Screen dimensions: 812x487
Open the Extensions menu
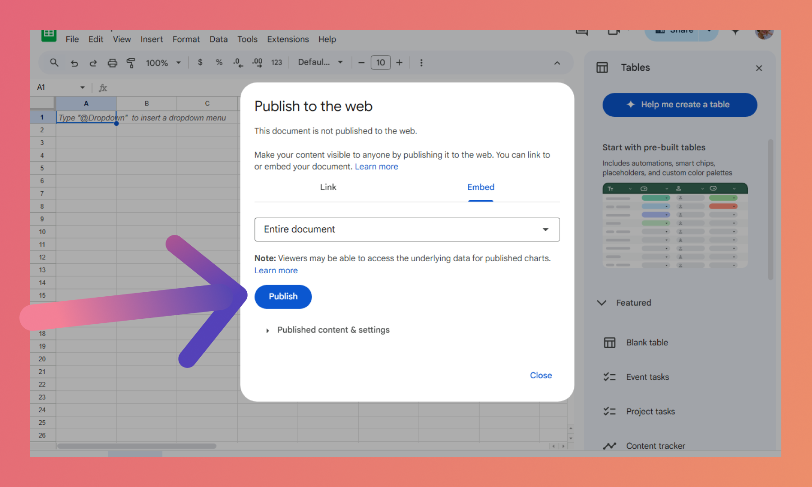click(x=288, y=39)
